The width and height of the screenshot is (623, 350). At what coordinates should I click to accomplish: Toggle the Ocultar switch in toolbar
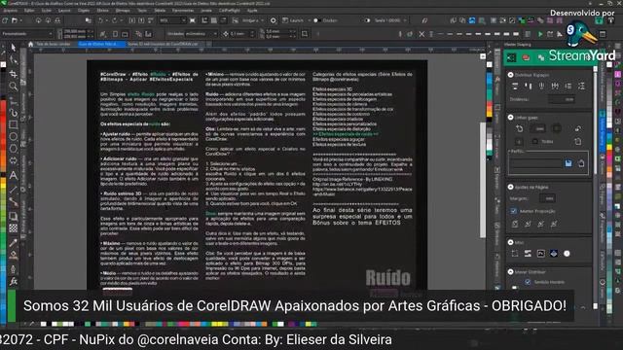pos(317,20)
